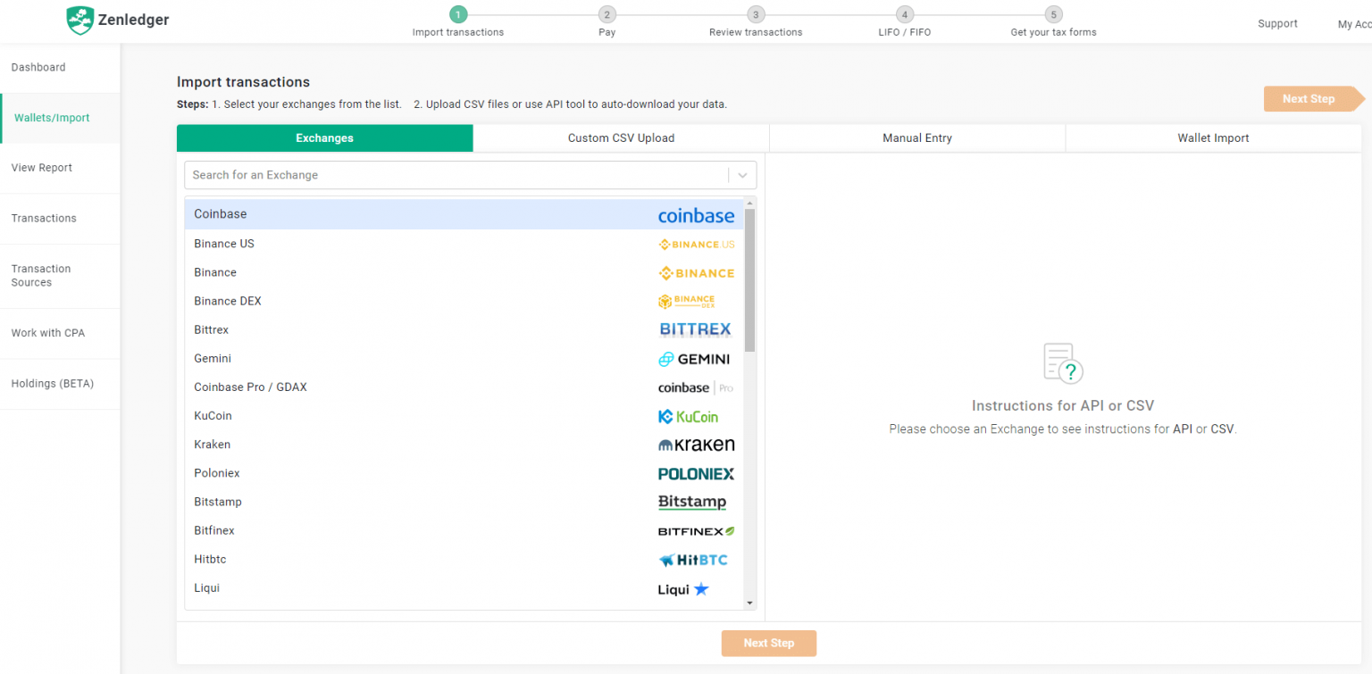This screenshot has width=1372, height=674.
Task: Click the bottom Next Step button
Action: point(768,643)
